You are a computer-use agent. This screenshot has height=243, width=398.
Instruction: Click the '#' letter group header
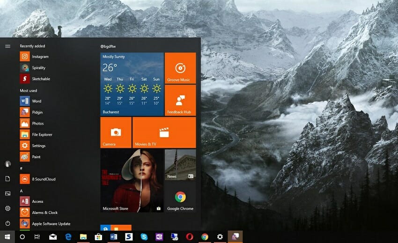coord(22,168)
